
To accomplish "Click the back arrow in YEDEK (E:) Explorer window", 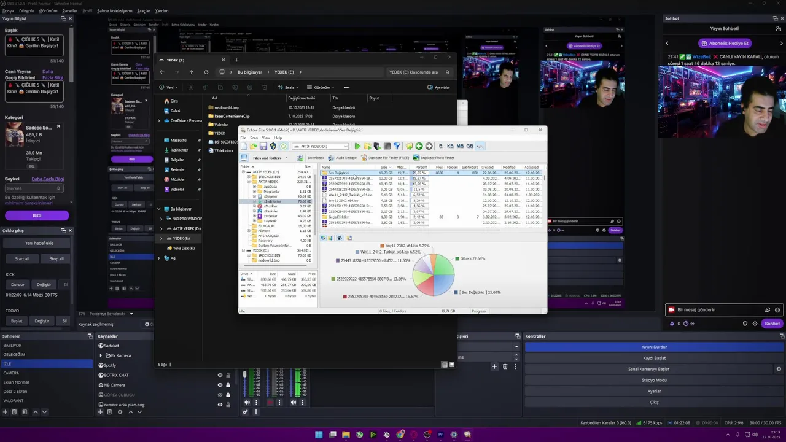I will [x=162, y=72].
